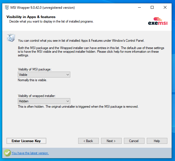Click 'Decide what you want to display' subtitle
Viewport: 175px width, 161px height.
[x=51, y=21]
